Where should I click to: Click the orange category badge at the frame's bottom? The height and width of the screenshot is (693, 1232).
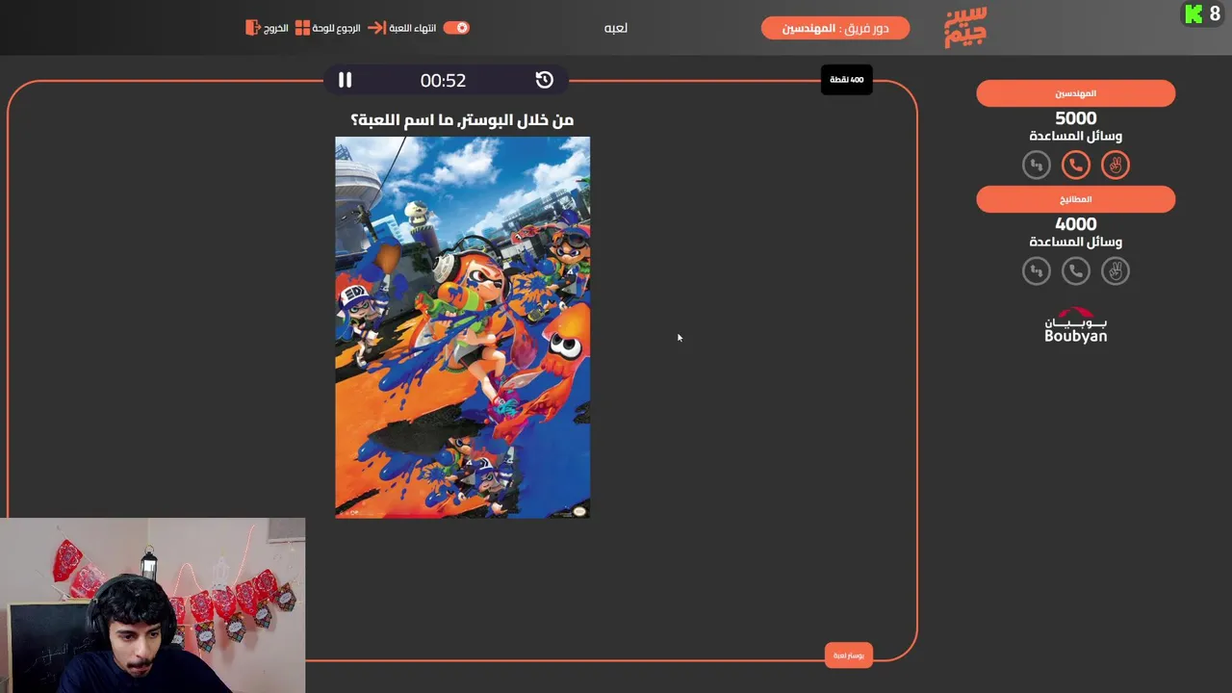pyautogui.click(x=849, y=655)
